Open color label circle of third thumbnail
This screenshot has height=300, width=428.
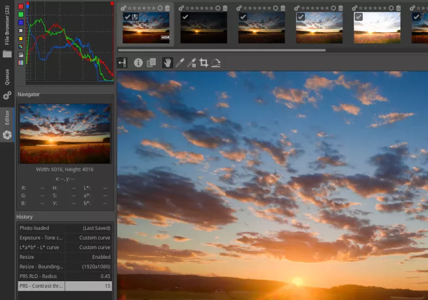[x=276, y=8]
